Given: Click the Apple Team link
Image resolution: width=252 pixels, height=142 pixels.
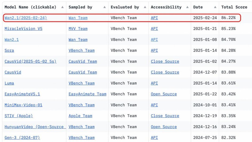Looking at the screenshot, I should (80, 116).
